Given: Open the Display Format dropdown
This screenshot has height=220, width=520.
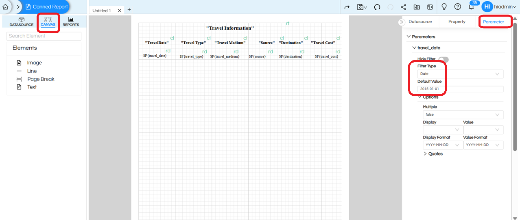Looking at the screenshot, I should (x=443, y=145).
